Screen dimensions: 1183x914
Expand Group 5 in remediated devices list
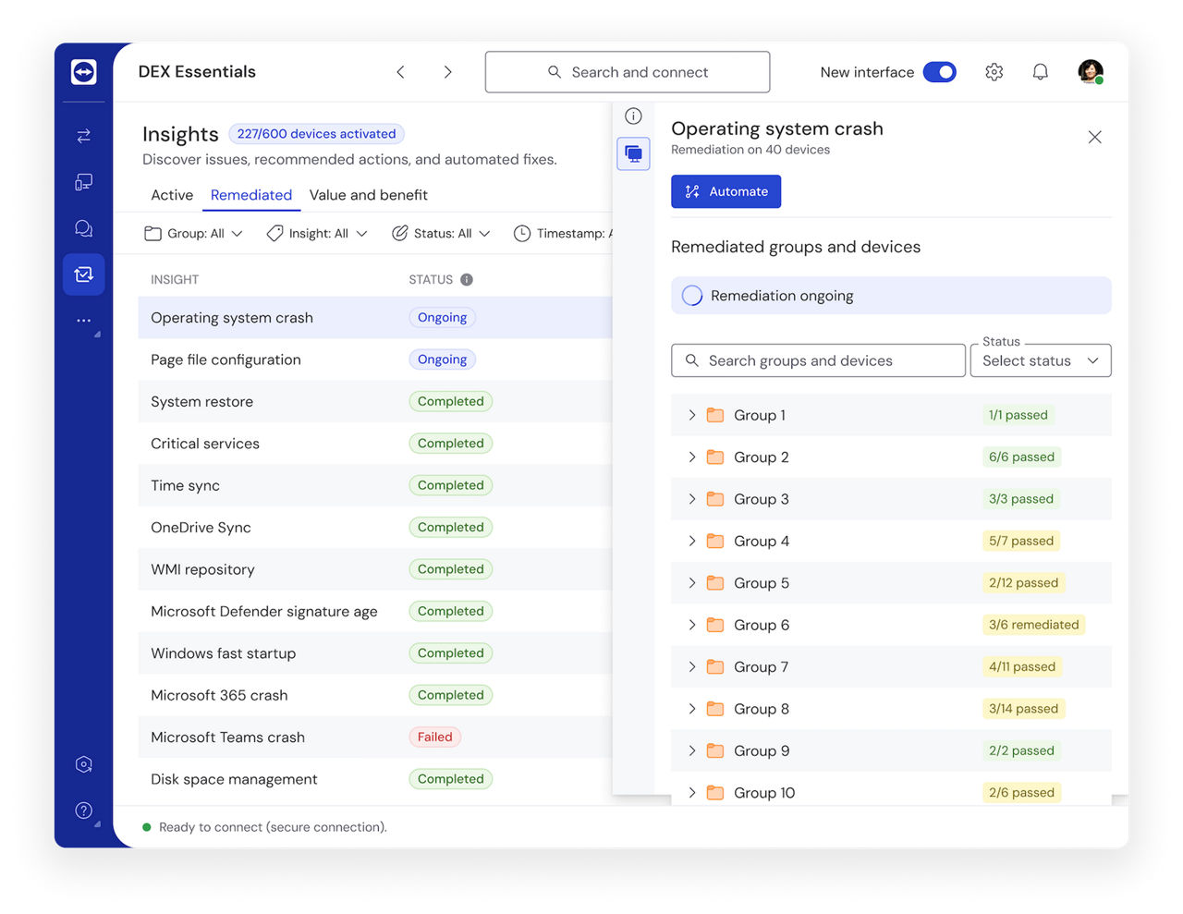(x=692, y=582)
